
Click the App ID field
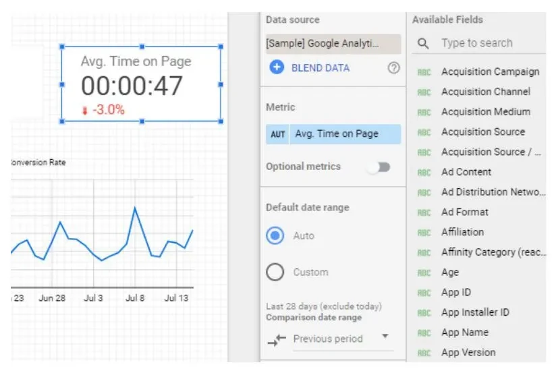[x=456, y=293]
